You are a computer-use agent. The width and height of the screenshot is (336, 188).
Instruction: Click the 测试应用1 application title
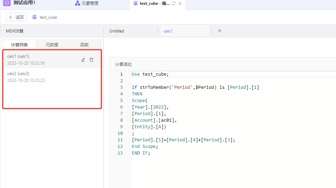coord(24,3)
